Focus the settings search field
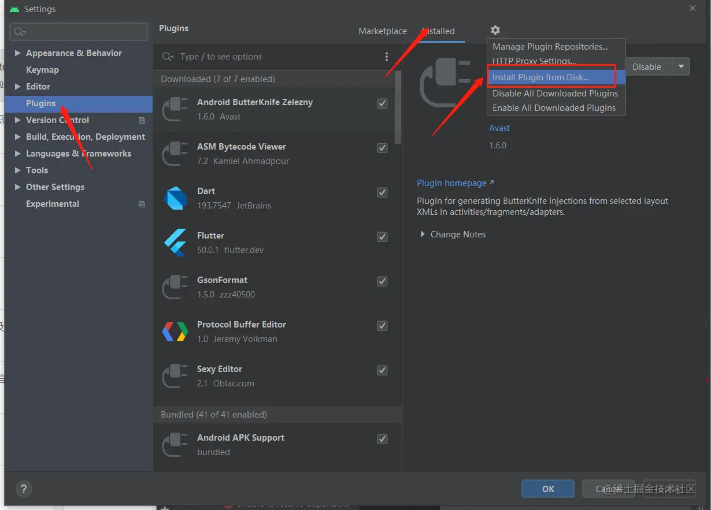Image resolution: width=711 pixels, height=510 pixels. [79, 32]
